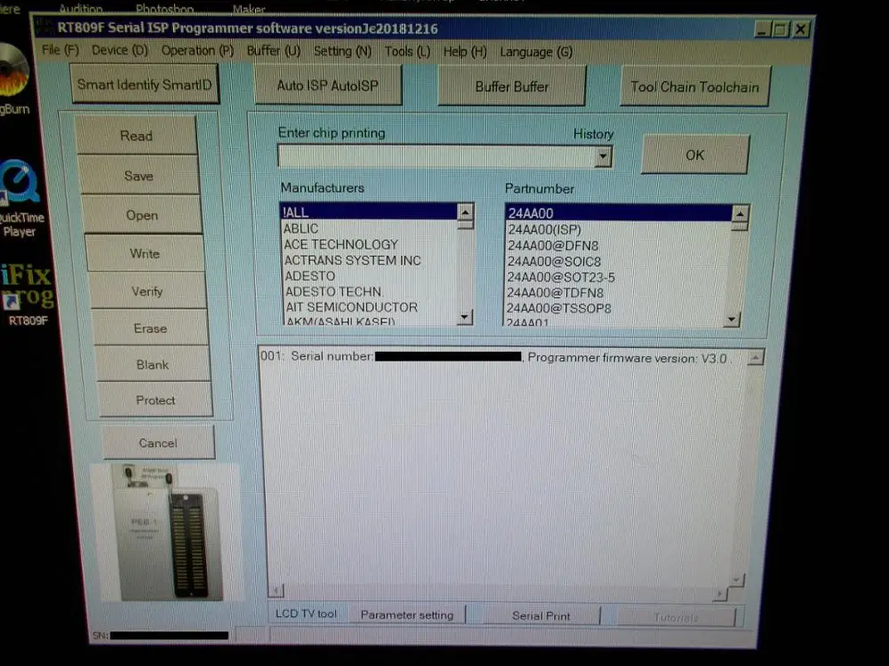Select 24AA00@SOIC8 part number
This screenshot has height=666, width=889.
click(x=619, y=261)
